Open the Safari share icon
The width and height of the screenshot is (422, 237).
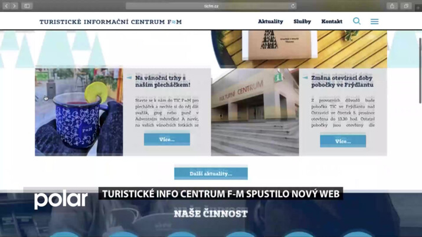[x=392, y=6]
